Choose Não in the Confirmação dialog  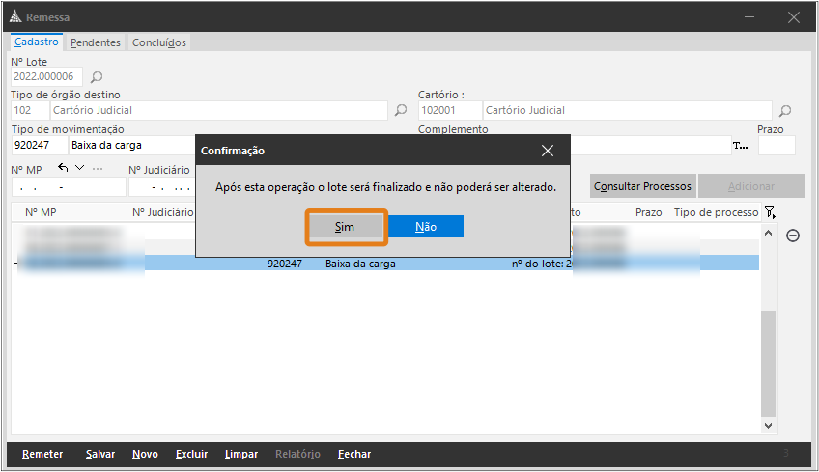426,227
